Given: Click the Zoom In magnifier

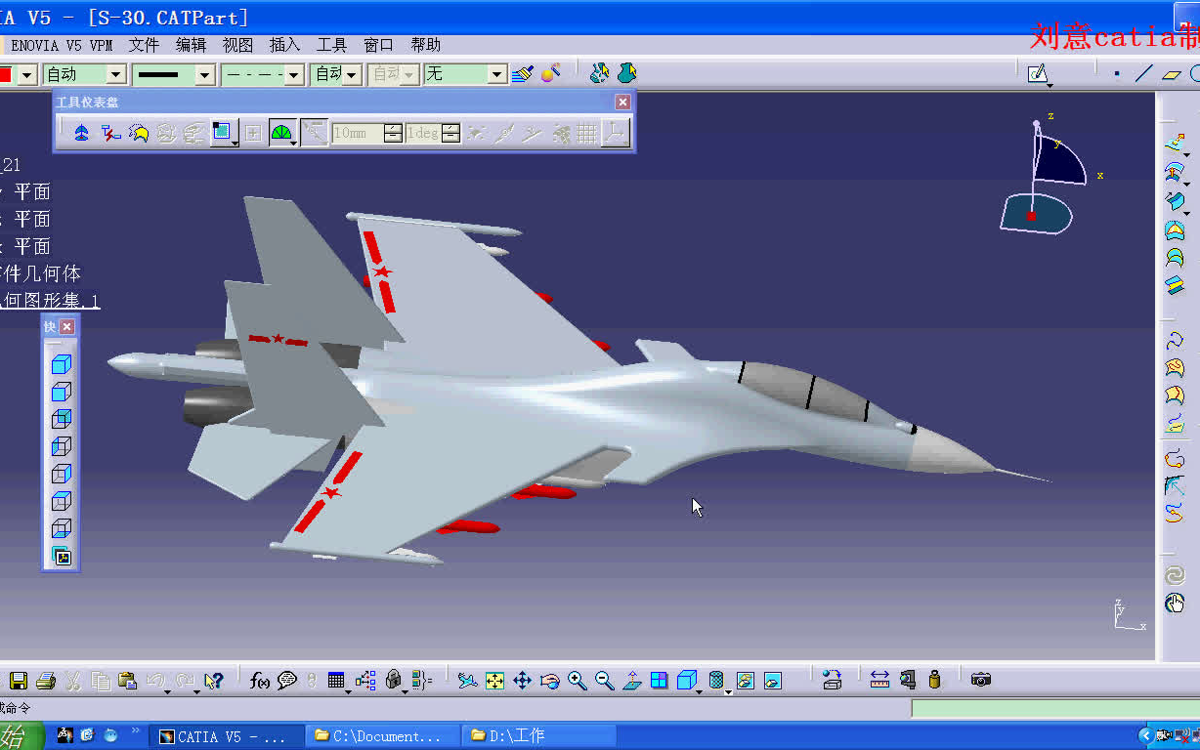Looking at the screenshot, I should (x=578, y=680).
